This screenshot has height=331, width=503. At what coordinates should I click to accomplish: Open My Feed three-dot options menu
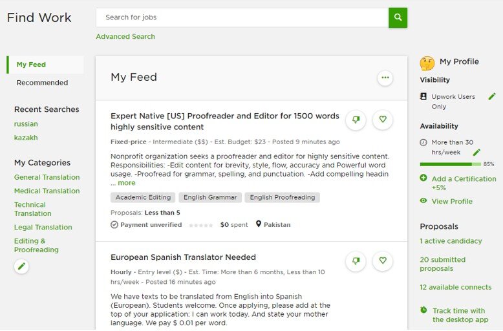click(385, 78)
